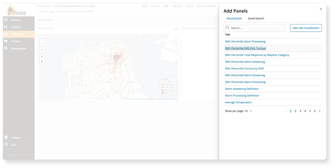The width and height of the screenshot is (334, 168).
Task: Add the 90th Percentile Alarm Processing panel
Action: pyautogui.click(x=245, y=41)
